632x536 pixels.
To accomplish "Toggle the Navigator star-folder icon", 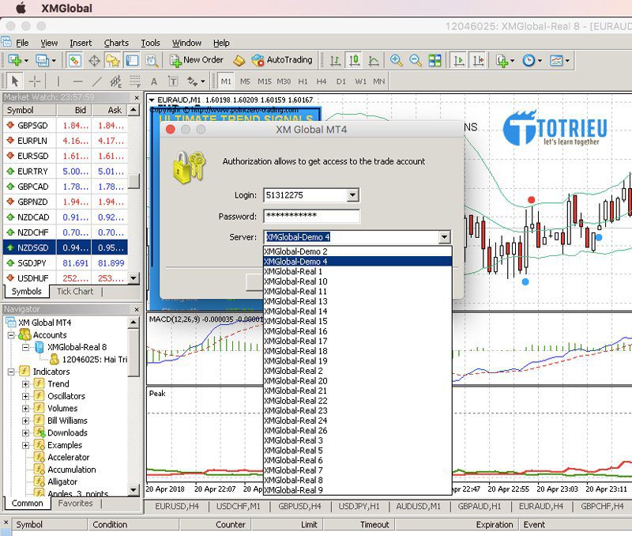I will tap(113, 61).
